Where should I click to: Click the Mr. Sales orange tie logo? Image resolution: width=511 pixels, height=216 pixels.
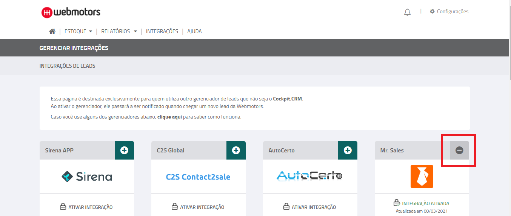[x=422, y=176]
